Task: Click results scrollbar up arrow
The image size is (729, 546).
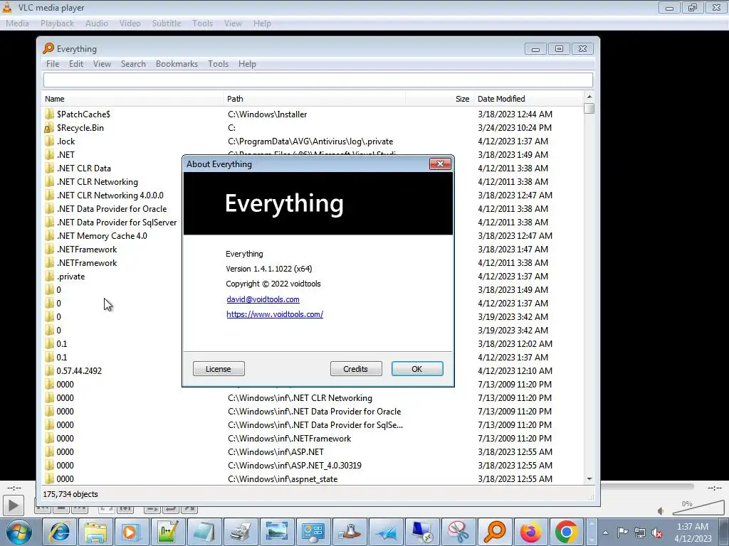Action: tap(589, 97)
